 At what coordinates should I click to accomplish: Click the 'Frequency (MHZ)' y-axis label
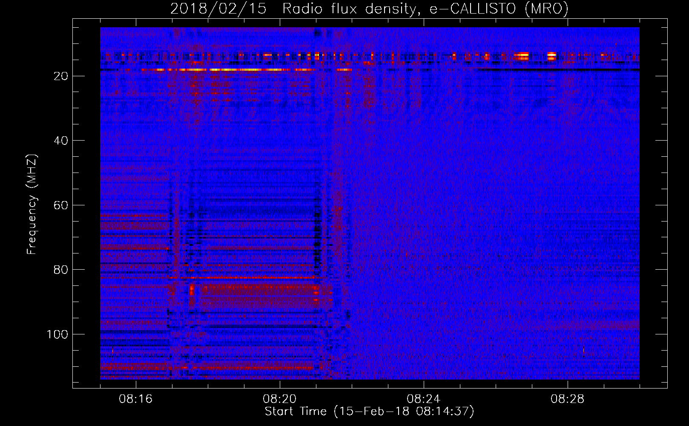[32, 204]
